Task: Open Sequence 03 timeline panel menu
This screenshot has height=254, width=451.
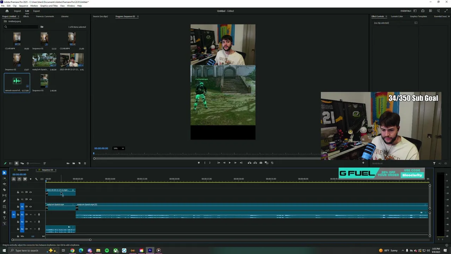Action: pos(56,170)
